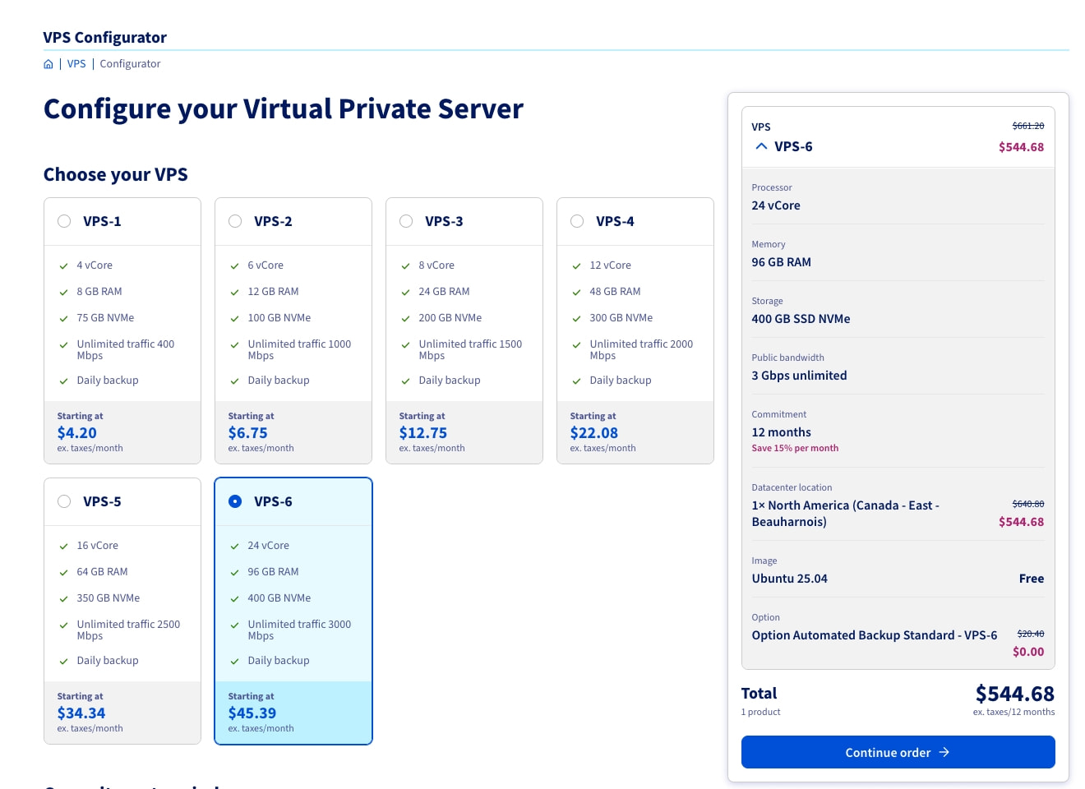
Task: Click the 1 product label under Total
Action: [x=760, y=712]
